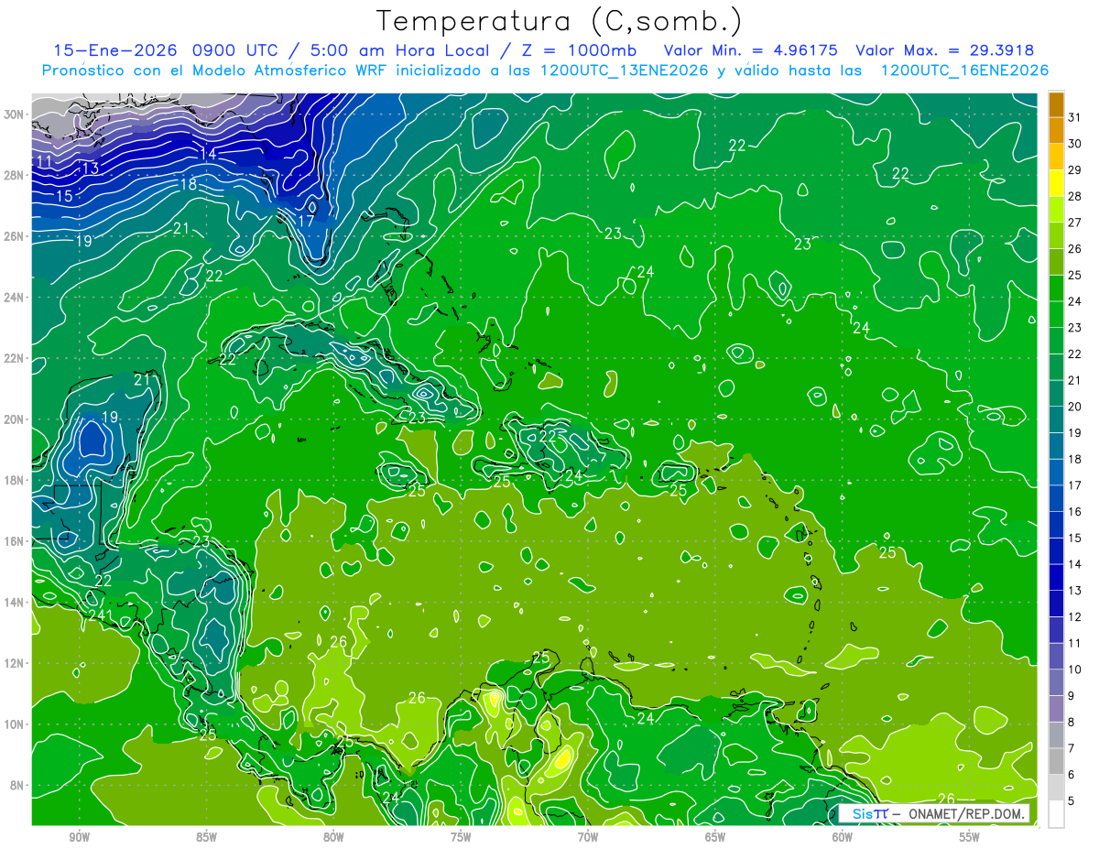Click the contour label '15' on the map
Image resolution: width=1099 pixels, height=849 pixels.
click(64, 196)
